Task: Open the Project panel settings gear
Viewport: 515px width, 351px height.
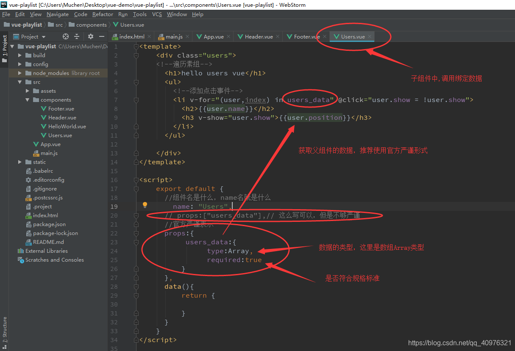Action: [x=90, y=37]
